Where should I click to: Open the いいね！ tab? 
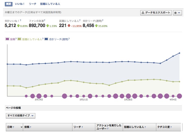click(20, 4)
